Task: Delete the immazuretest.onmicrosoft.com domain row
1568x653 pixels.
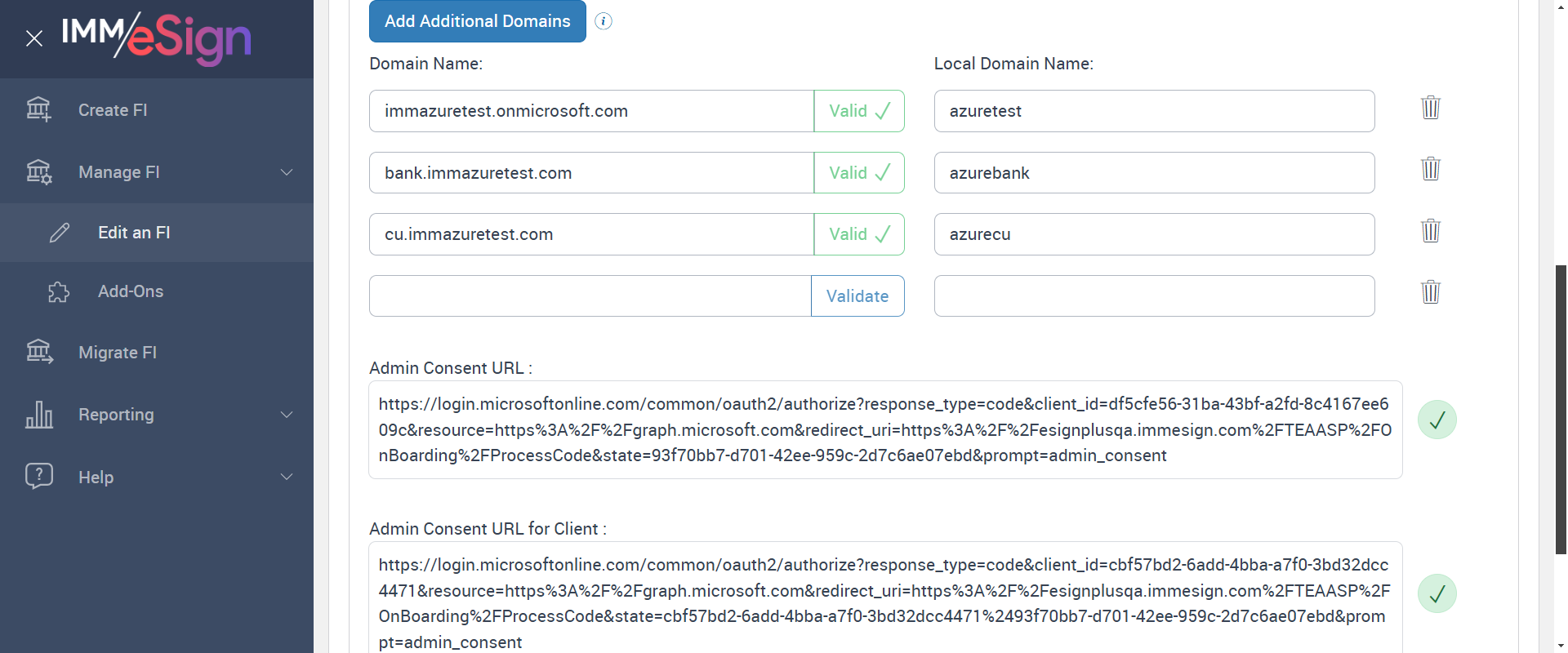Action: [x=1430, y=108]
